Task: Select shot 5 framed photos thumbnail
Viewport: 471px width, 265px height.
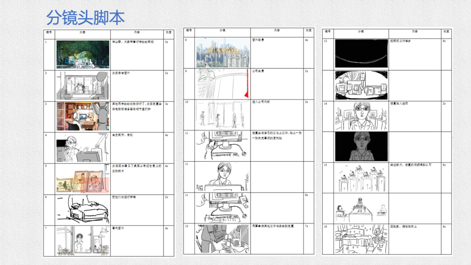Action: click(x=82, y=179)
